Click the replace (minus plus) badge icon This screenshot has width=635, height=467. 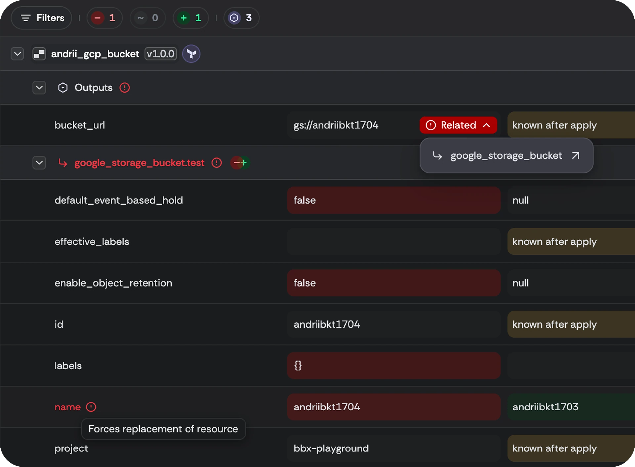pos(240,163)
